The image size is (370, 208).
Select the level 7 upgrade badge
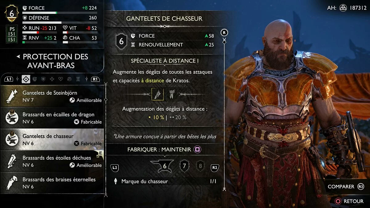184,166
